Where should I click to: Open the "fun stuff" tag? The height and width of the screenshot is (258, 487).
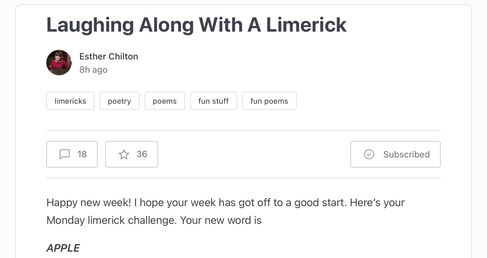point(213,101)
